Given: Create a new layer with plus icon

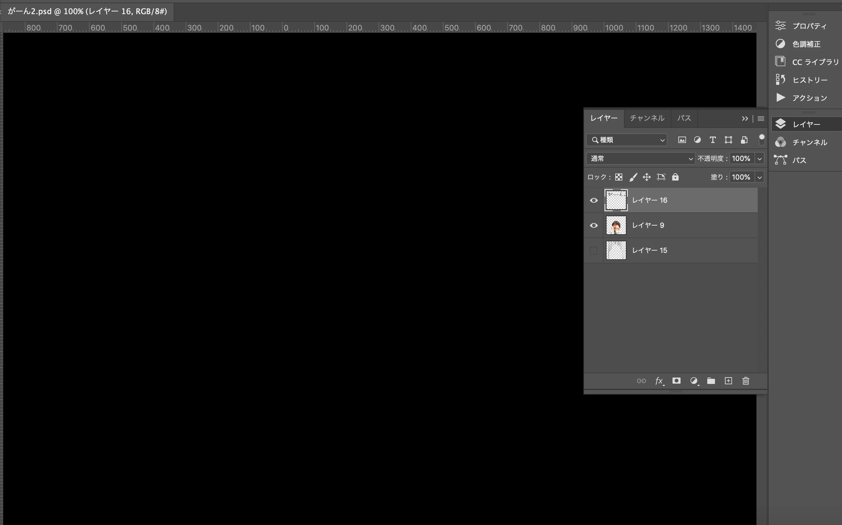Looking at the screenshot, I should coord(728,381).
